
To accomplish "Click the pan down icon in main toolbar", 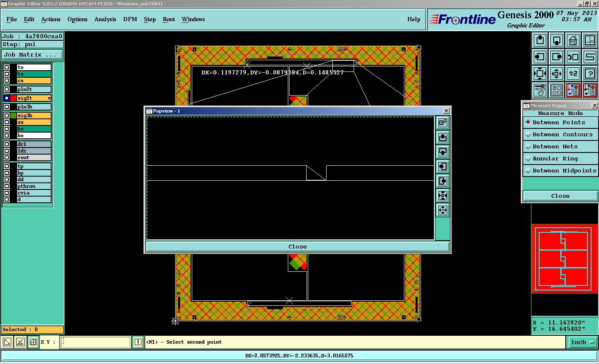I will [557, 40].
